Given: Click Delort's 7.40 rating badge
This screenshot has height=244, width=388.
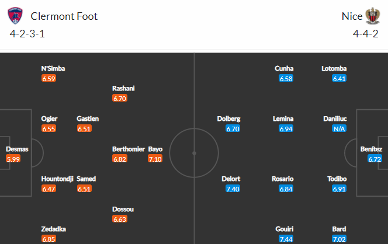Looking at the screenshot, I should 233,189.
